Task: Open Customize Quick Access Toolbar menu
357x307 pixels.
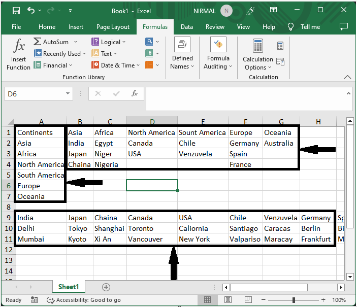Action: (71, 11)
